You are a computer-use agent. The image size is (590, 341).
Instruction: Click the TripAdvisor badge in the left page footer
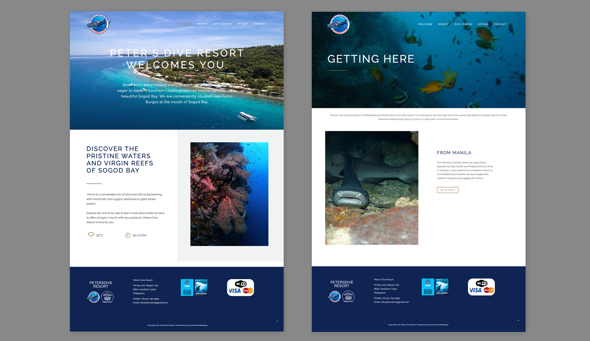(108, 297)
